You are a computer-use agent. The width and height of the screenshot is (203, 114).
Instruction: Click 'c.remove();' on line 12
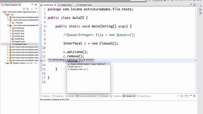74,56
